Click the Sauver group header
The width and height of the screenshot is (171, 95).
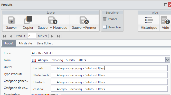pyautogui.click(x=51, y=13)
